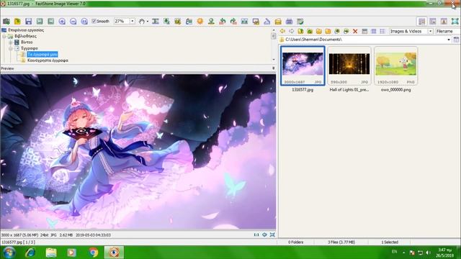This screenshot has width=461, height=259.
Task: Click the Open file folder icon
Action: (x=17, y=22)
